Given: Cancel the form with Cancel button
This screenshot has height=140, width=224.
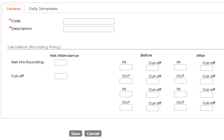Looking at the screenshot, I should 93,133.
